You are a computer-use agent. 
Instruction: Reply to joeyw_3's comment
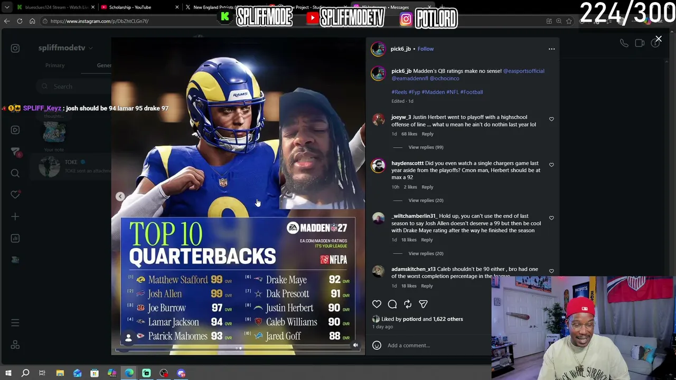click(x=427, y=134)
